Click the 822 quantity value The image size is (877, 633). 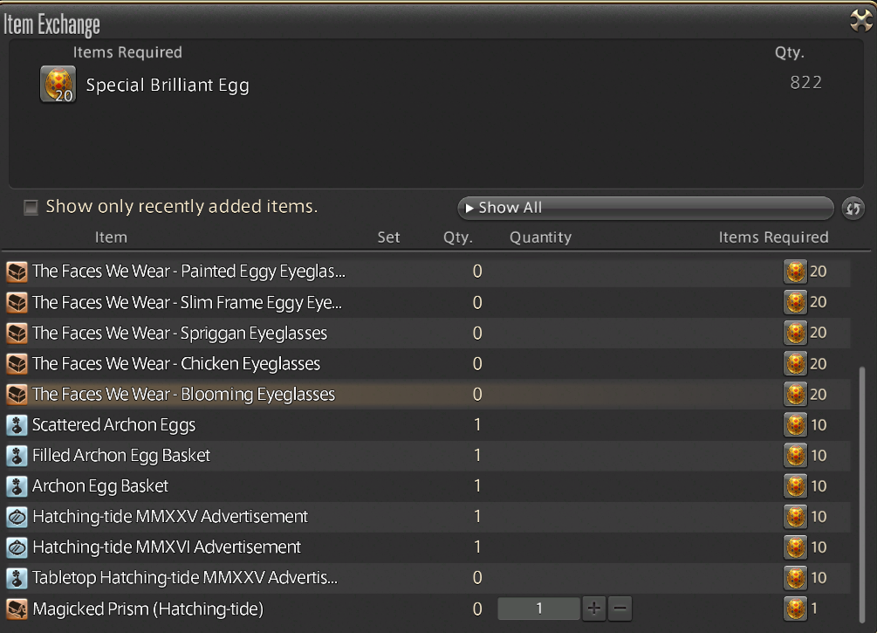806,83
